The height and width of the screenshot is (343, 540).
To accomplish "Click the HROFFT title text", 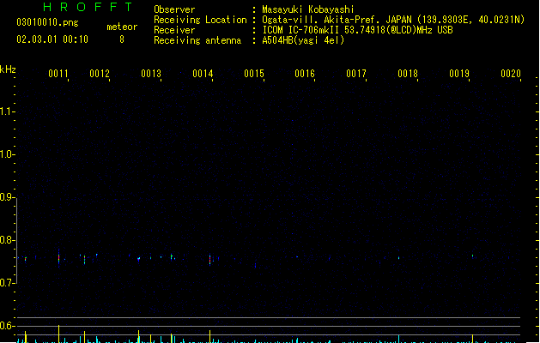I will 88,7.
